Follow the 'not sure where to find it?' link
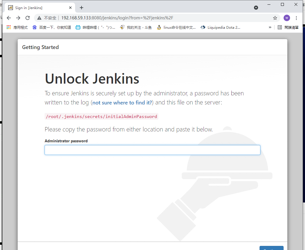Image resolution: width=305 pixels, height=250 pixels. 122,102
